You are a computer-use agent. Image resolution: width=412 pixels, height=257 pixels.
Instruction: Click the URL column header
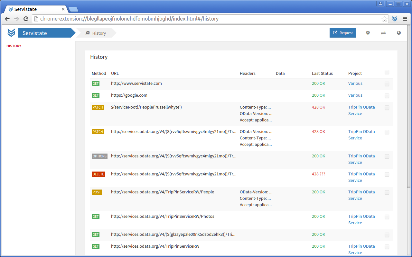click(115, 73)
